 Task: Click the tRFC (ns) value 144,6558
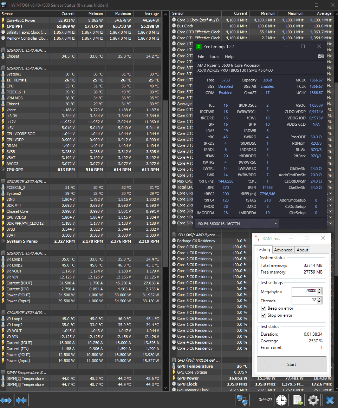[x=226, y=181]
